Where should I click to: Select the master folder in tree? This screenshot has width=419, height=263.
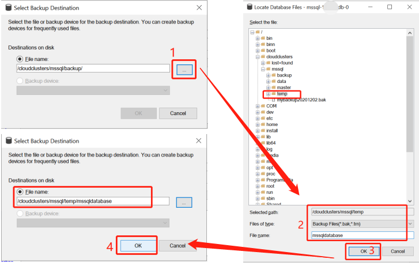284,87
